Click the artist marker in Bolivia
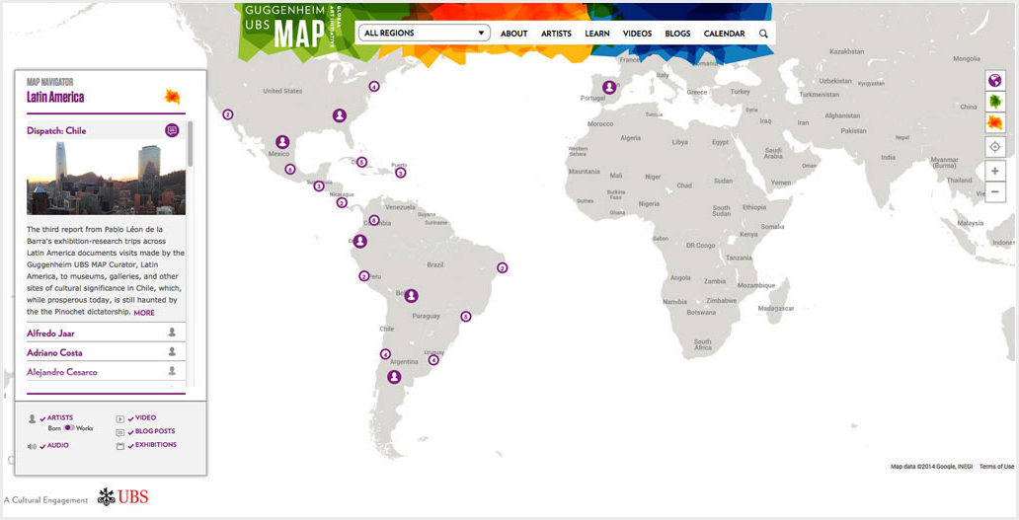The image size is (1019, 520). coord(411,296)
